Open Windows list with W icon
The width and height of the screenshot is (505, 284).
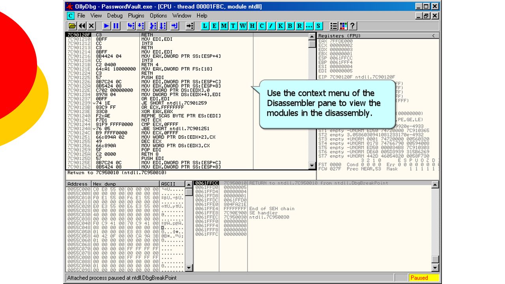[243, 26]
